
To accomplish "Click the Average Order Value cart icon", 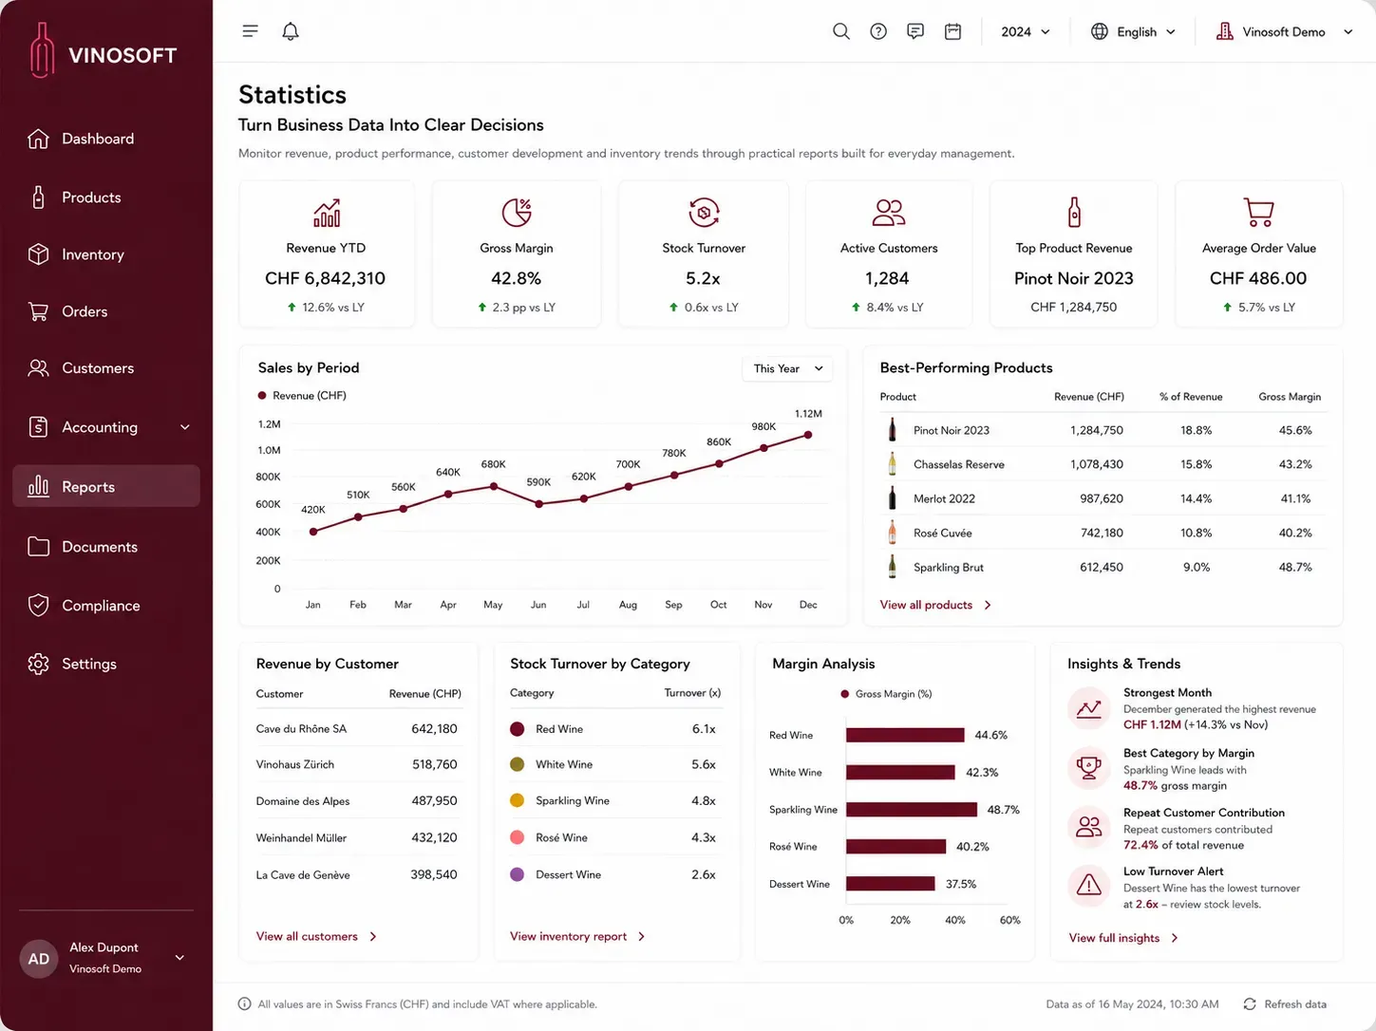I will [x=1258, y=213].
